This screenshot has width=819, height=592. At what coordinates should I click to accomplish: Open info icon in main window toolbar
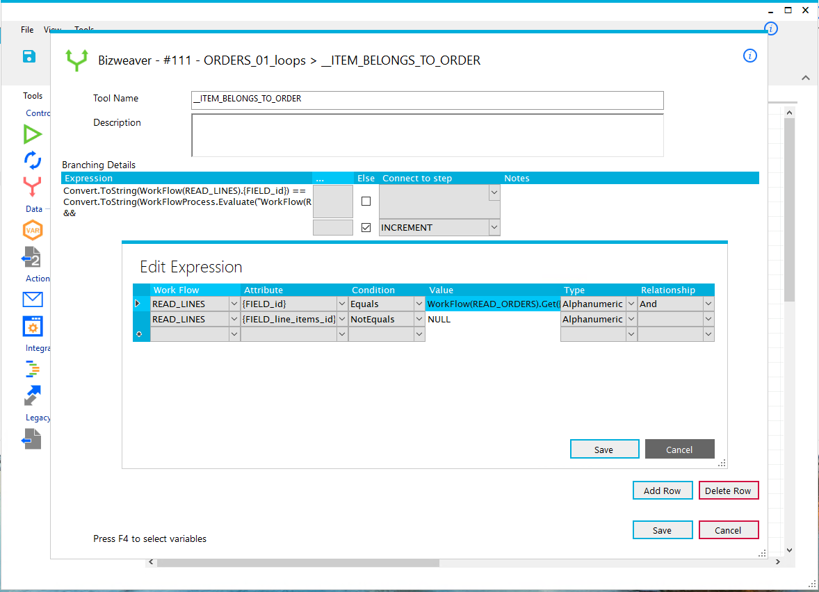[771, 28]
